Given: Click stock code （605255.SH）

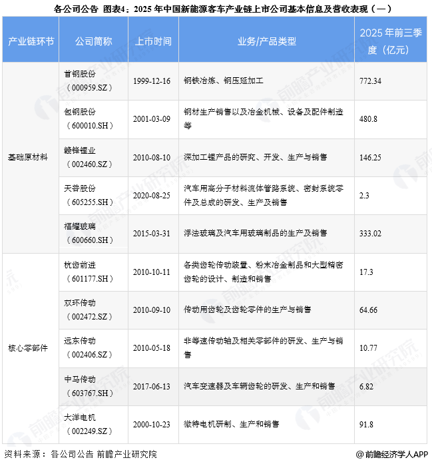Looking at the screenshot, I should tap(90, 202).
